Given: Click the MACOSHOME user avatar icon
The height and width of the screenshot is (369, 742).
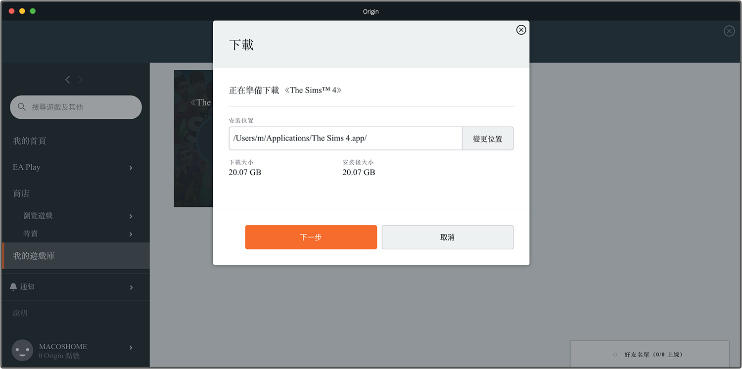Looking at the screenshot, I should point(22,350).
